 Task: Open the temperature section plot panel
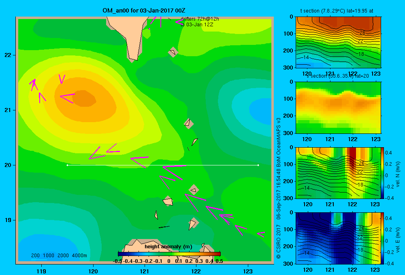click(338, 42)
